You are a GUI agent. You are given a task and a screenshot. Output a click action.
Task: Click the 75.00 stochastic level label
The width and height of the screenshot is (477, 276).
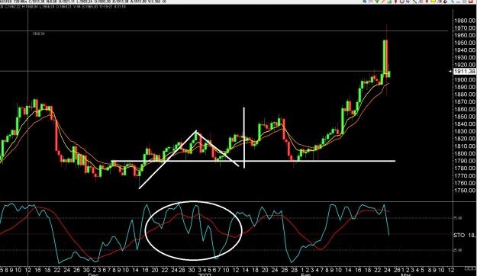458,218
